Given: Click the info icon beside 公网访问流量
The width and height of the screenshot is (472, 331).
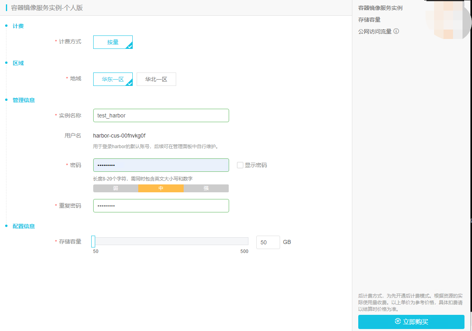Looking at the screenshot, I should [x=396, y=31].
